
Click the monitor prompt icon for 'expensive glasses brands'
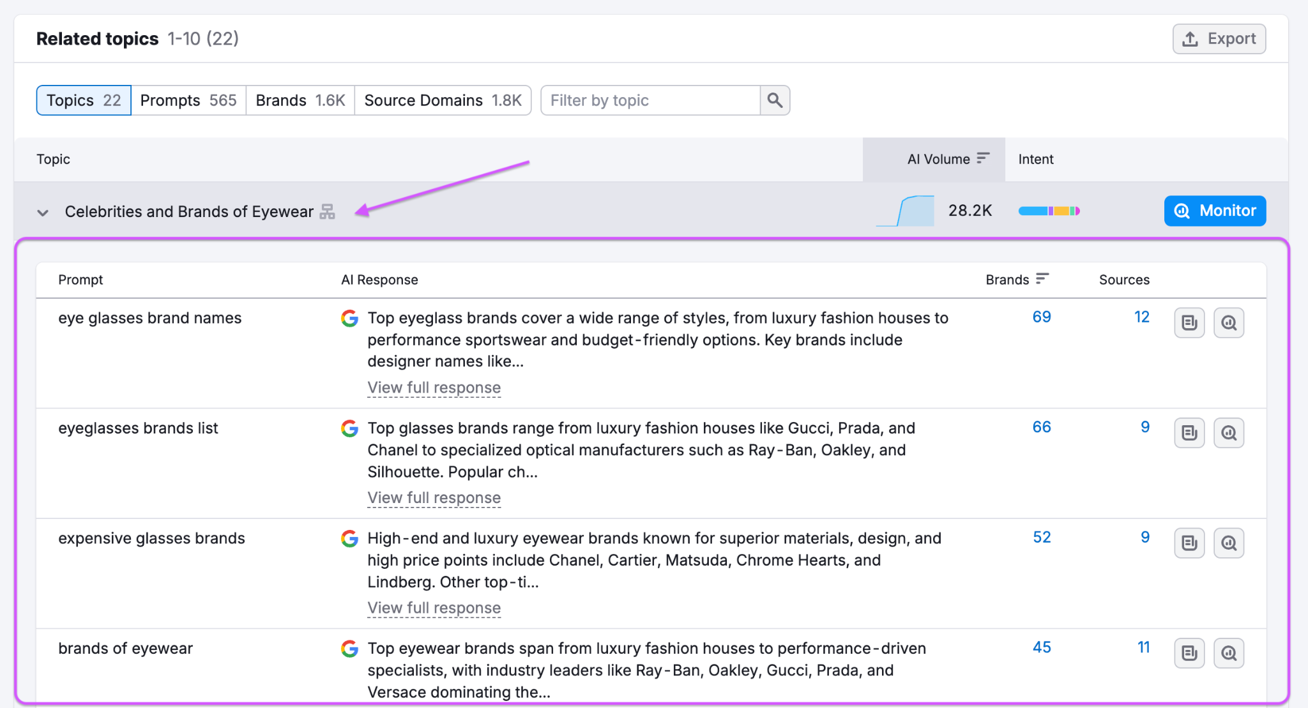tap(1228, 543)
